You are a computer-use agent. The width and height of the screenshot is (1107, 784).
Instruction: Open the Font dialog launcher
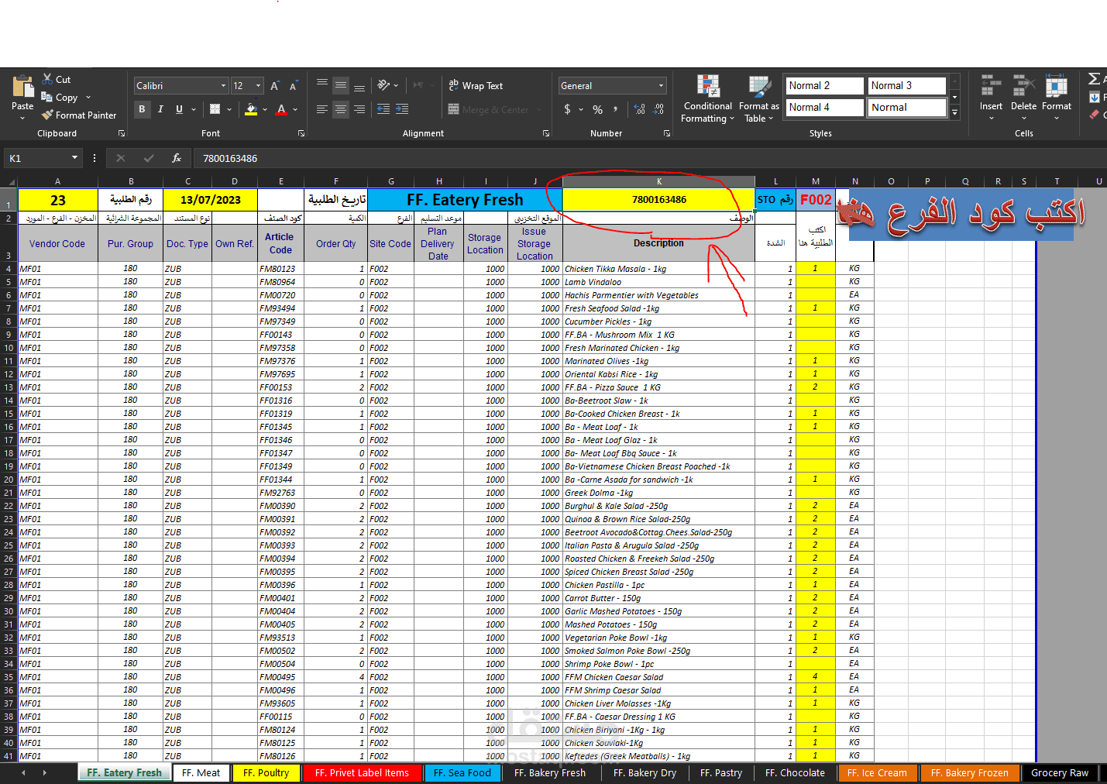click(x=301, y=133)
